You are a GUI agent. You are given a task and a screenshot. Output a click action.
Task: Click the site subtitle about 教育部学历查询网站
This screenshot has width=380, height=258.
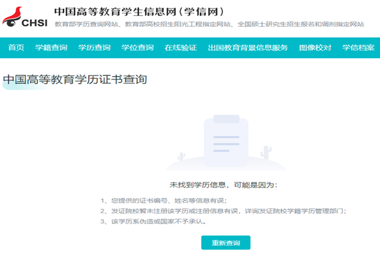[209, 24]
